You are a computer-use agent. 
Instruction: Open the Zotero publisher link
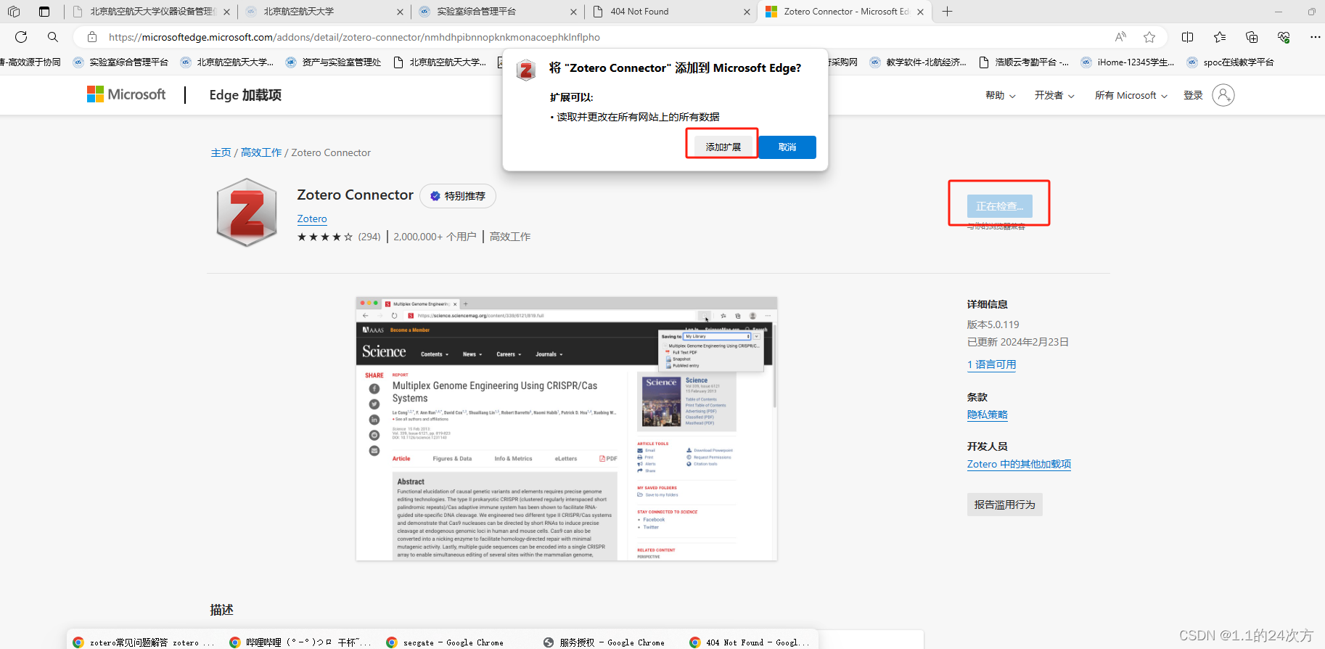(x=312, y=219)
